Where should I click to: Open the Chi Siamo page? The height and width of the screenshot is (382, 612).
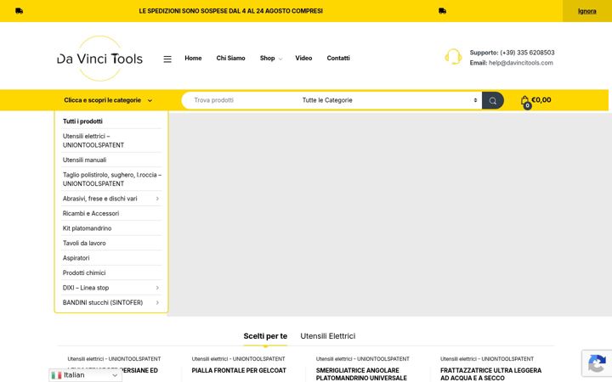pos(230,58)
